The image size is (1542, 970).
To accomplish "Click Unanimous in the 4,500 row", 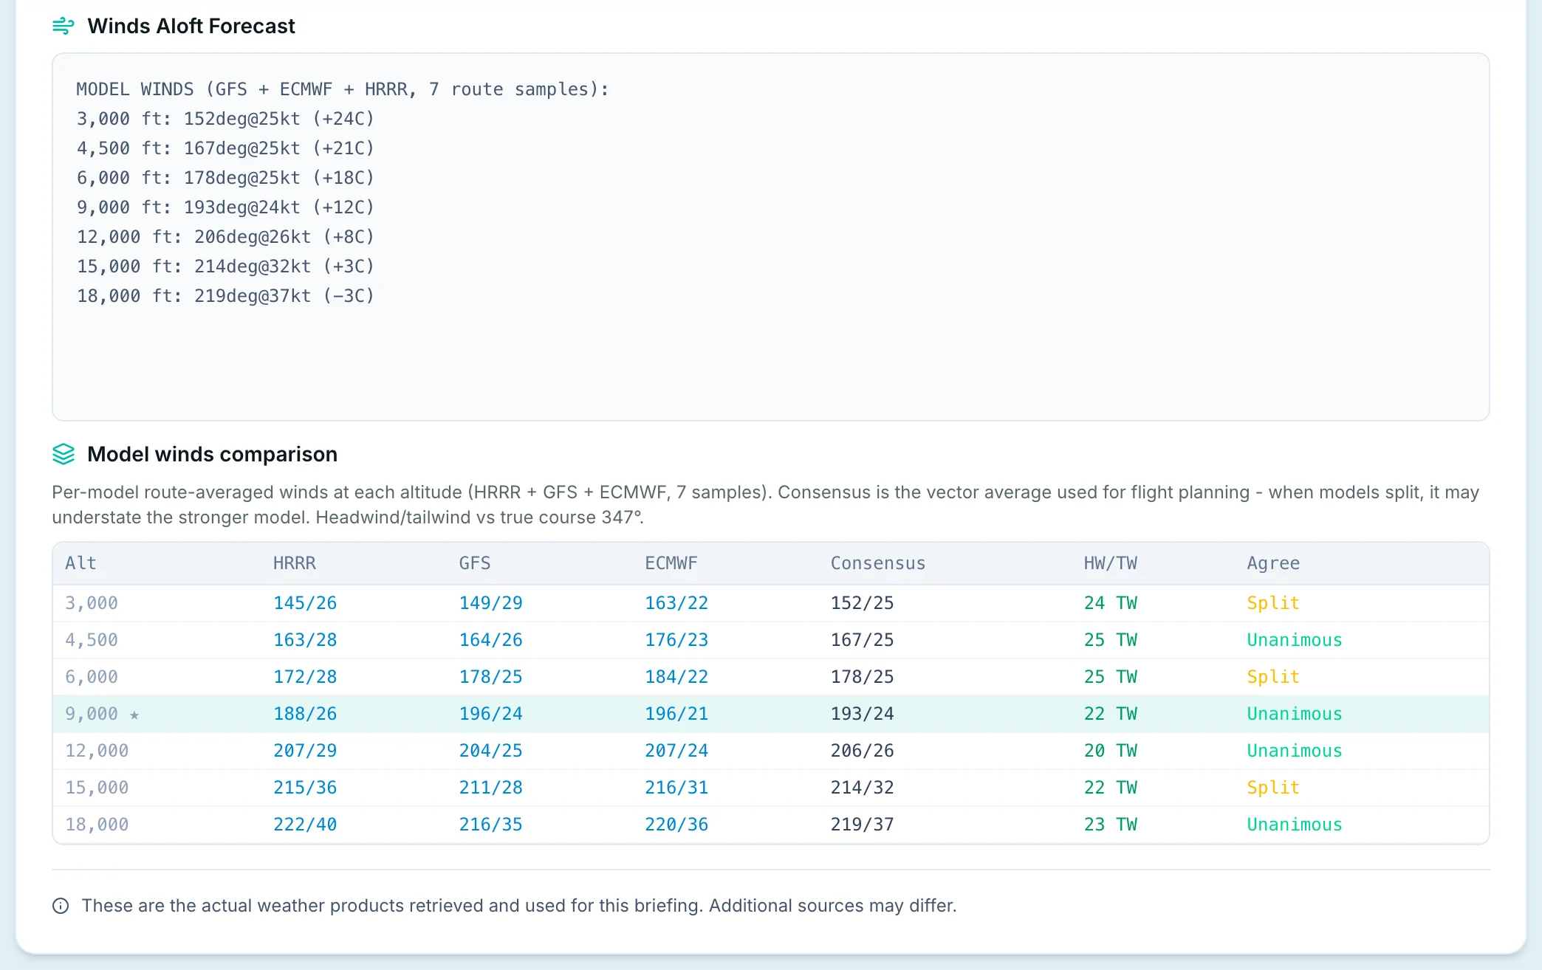I will pos(1294,640).
